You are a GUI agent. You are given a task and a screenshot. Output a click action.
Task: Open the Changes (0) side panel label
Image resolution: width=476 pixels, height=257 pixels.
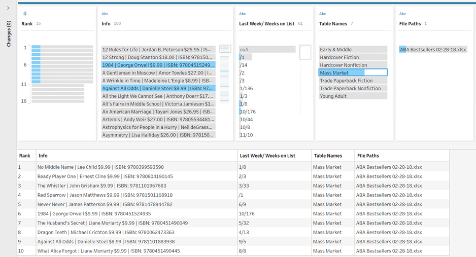click(x=9, y=33)
